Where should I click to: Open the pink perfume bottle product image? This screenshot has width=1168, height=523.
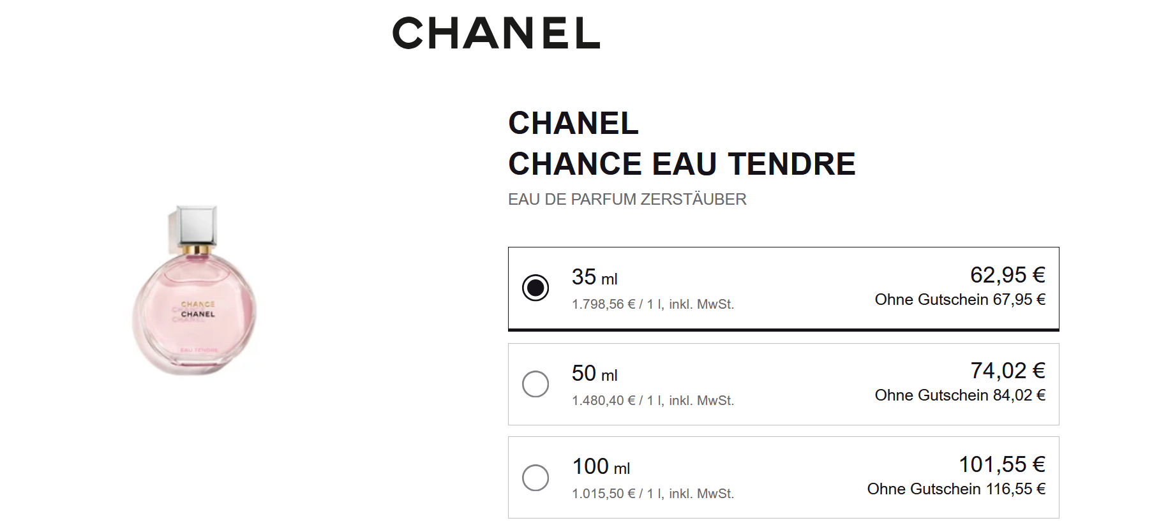[x=195, y=290]
